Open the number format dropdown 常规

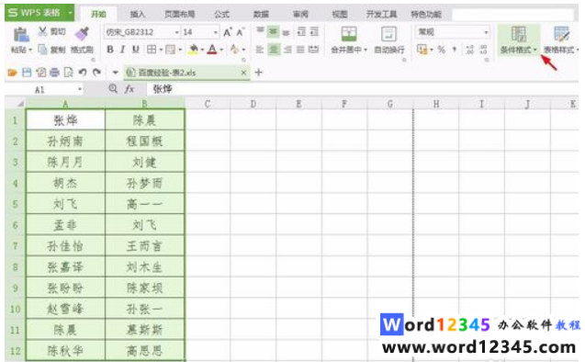click(486, 32)
